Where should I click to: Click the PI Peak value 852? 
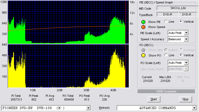coord(34,99)
